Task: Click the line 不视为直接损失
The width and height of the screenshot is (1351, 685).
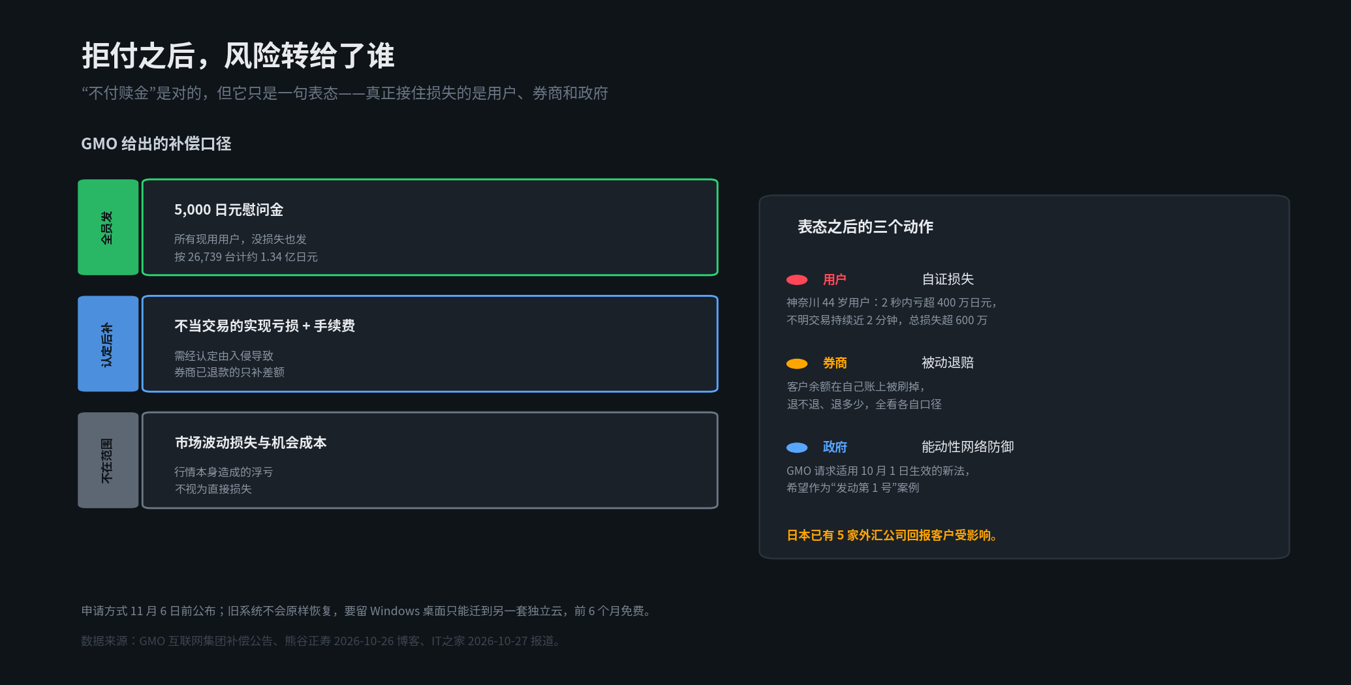Action: tap(213, 489)
